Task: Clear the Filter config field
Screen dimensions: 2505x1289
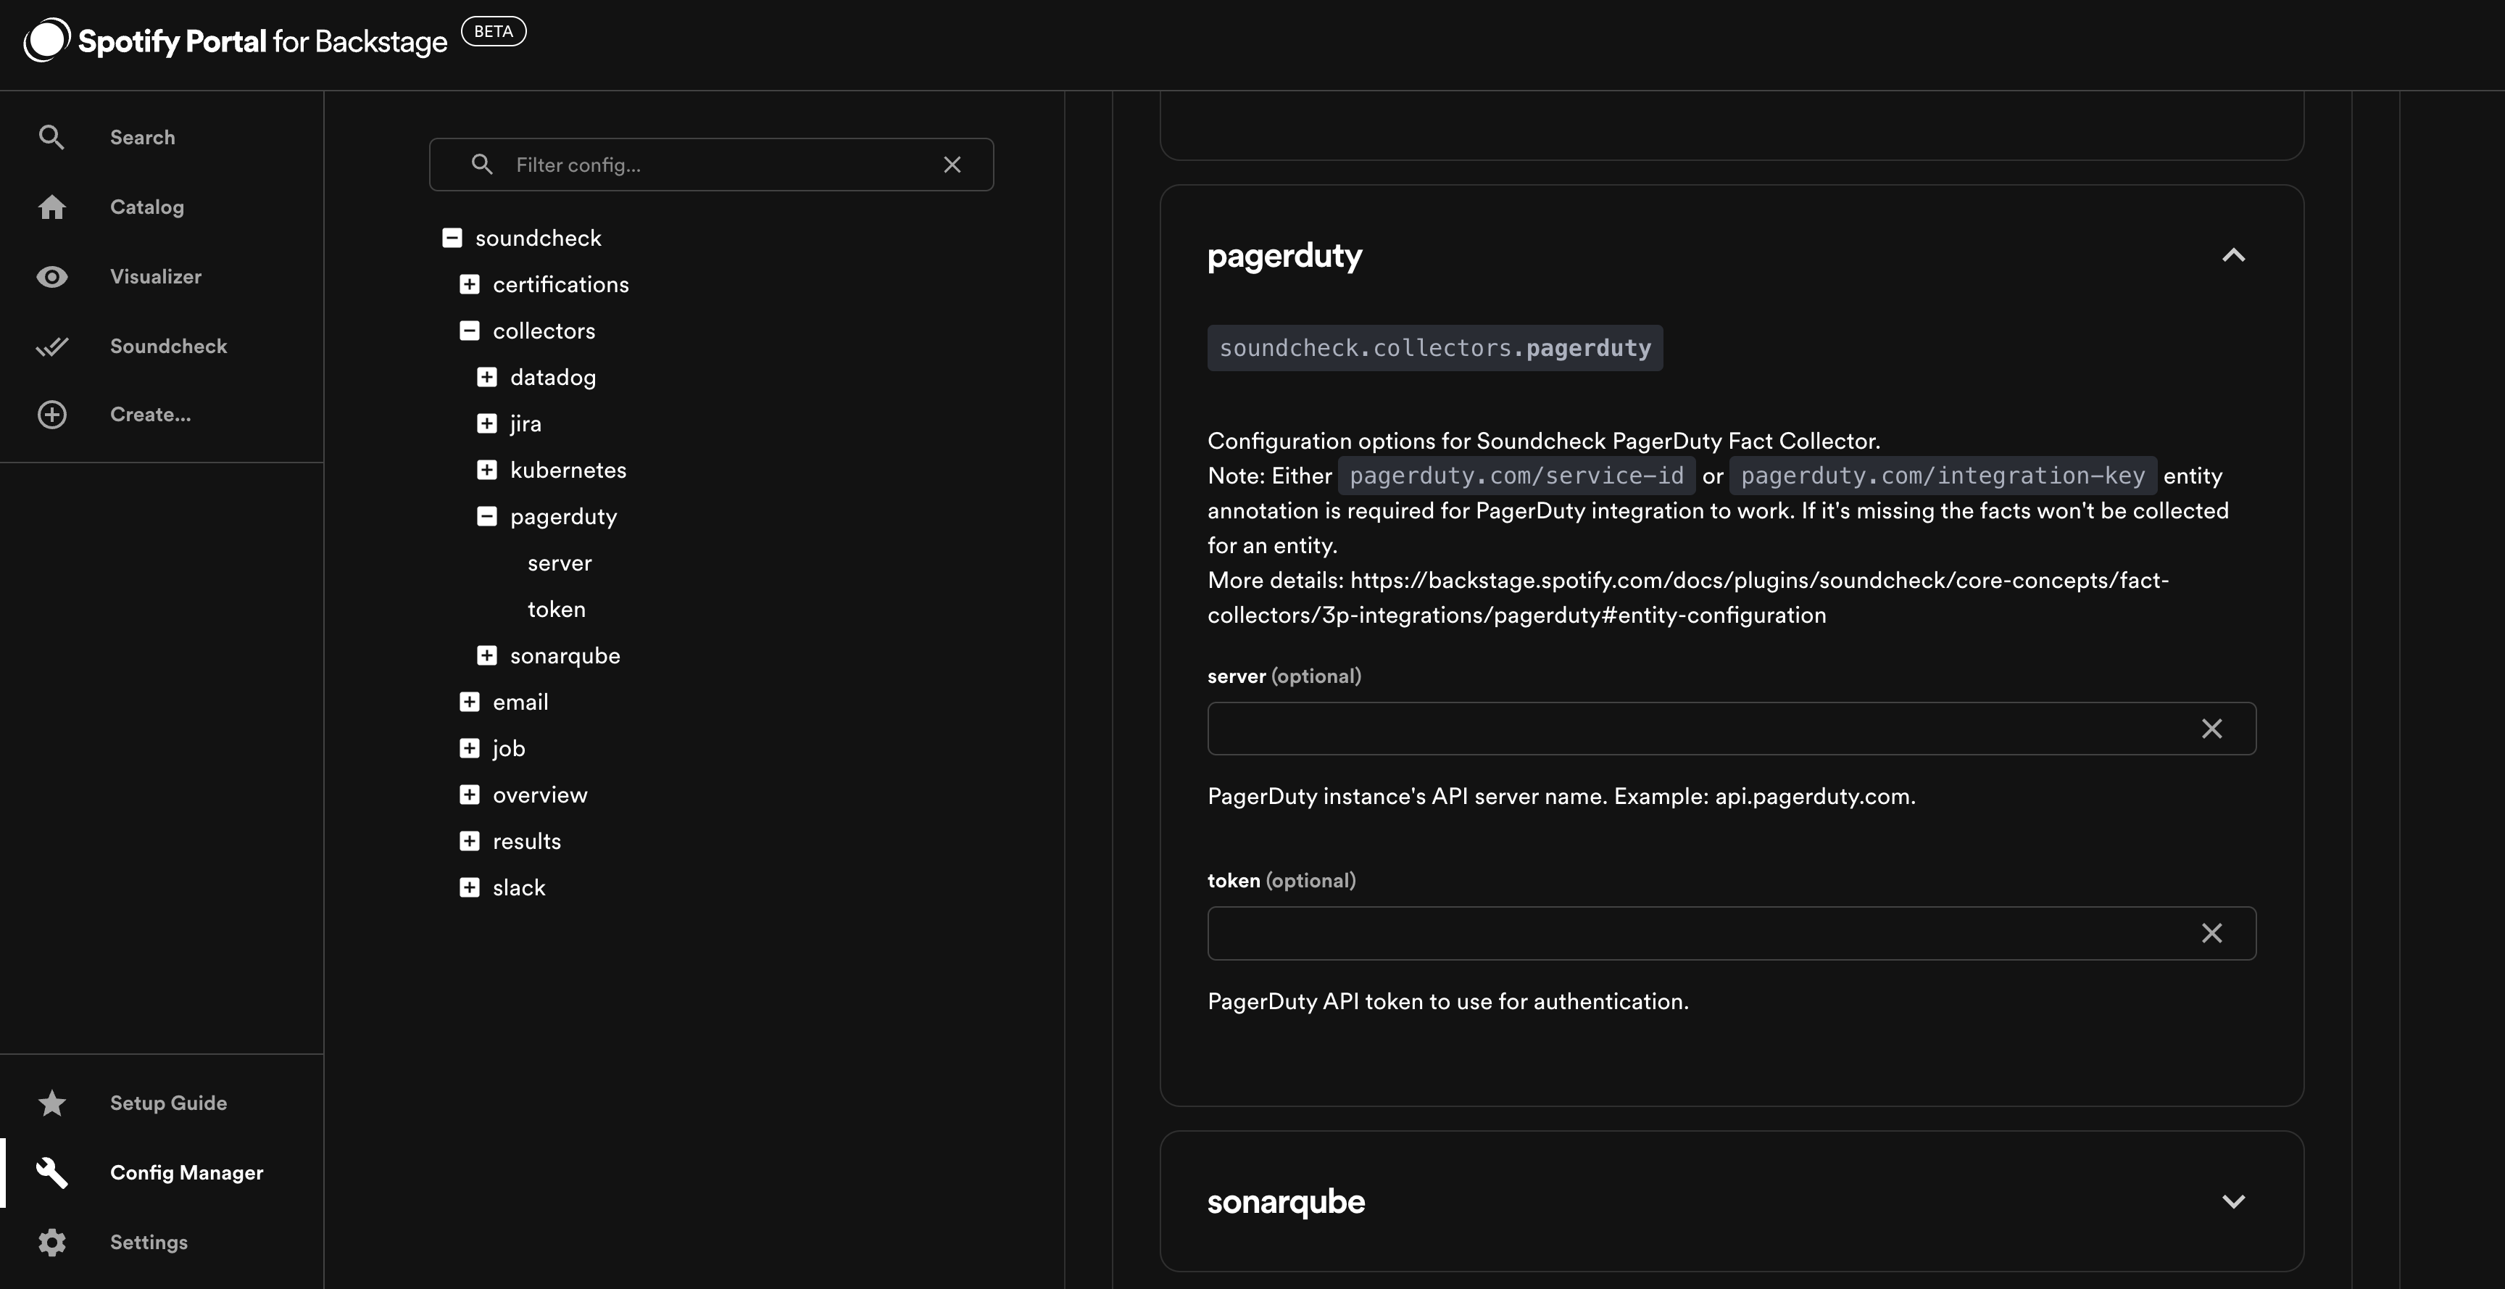Action: pyautogui.click(x=952, y=165)
